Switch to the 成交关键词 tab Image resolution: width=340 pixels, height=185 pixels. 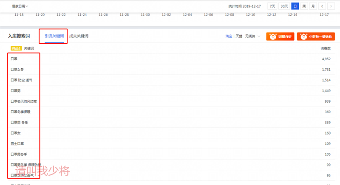(79, 36)
